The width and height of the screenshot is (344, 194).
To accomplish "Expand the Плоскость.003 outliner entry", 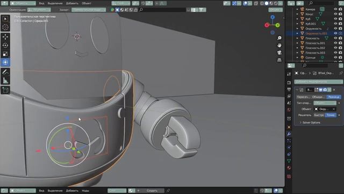I will (297, 53).
